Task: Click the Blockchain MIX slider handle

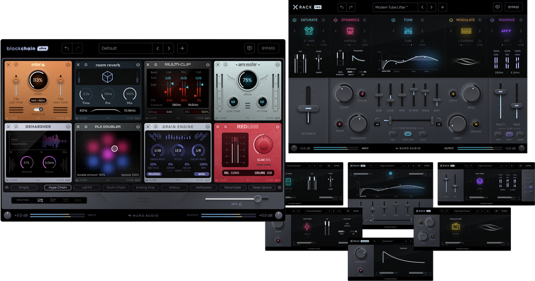Action: [258, 199]
